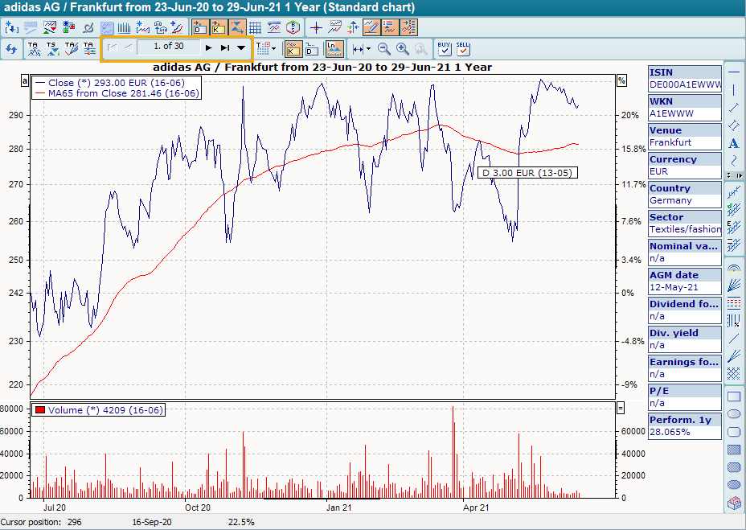Click the percent scale button on price axis
The height and width of the screenshot is (530, 746).
[x=621, y=80]
